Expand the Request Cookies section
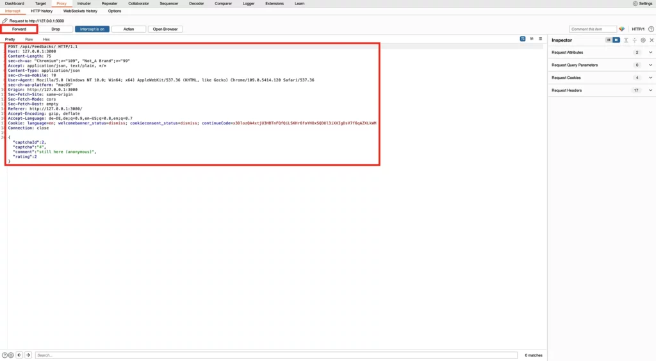This screenshot has height=361, width=656. point(651,78)
